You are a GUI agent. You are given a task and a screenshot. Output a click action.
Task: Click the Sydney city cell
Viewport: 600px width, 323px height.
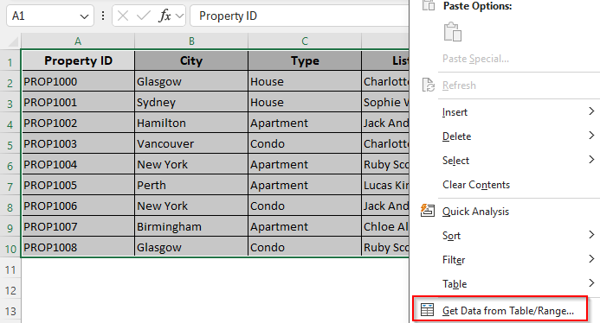[x=191, y=102]
